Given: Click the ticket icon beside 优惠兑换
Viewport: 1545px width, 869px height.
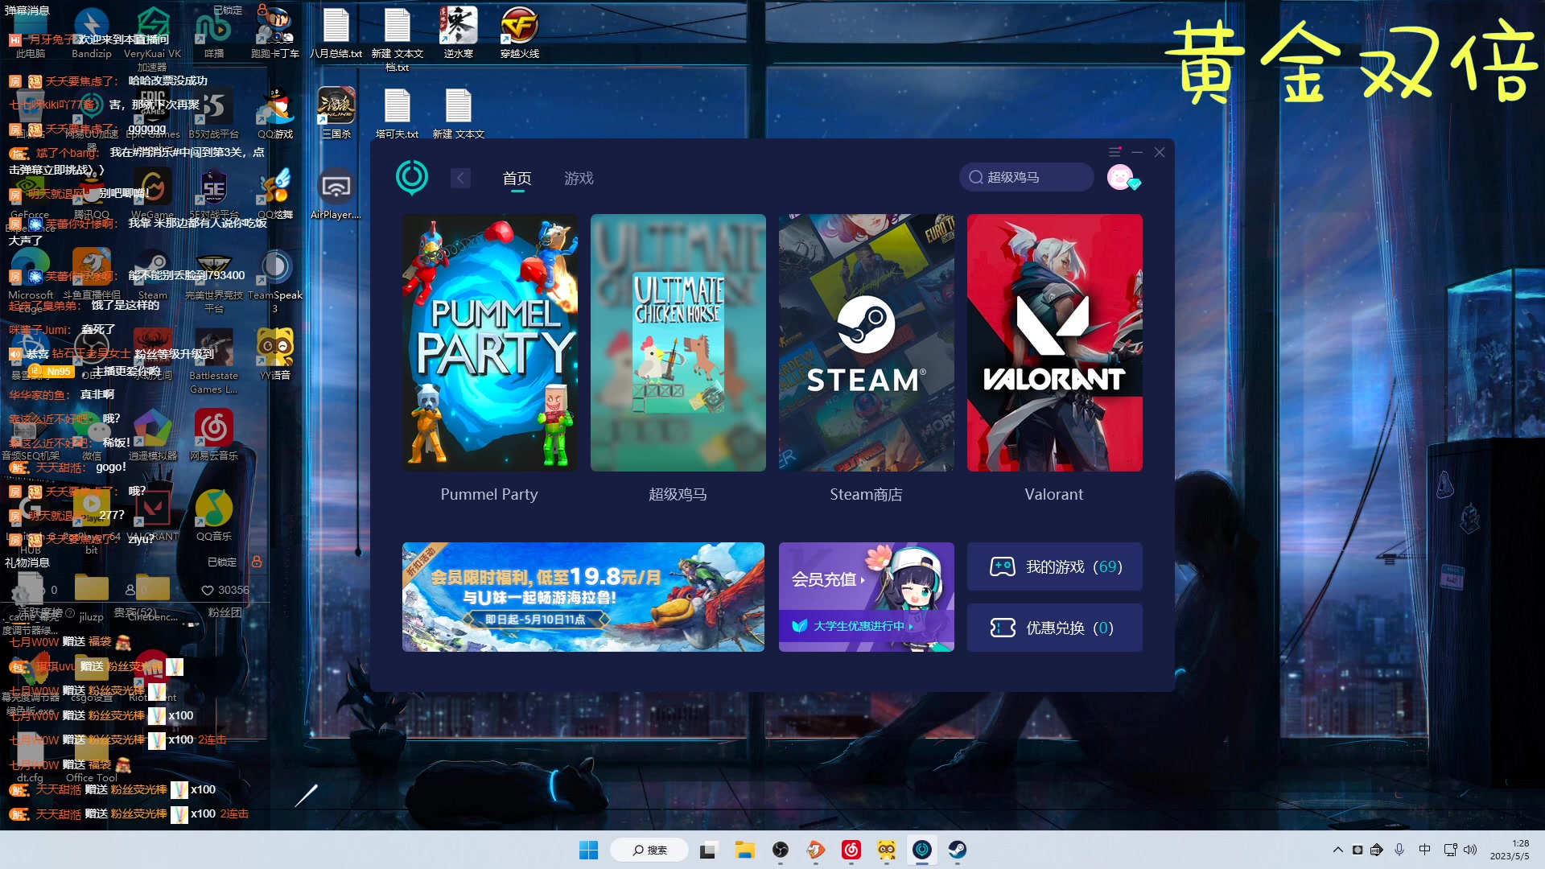Looking at the screenshot, I should [1002, 628].
